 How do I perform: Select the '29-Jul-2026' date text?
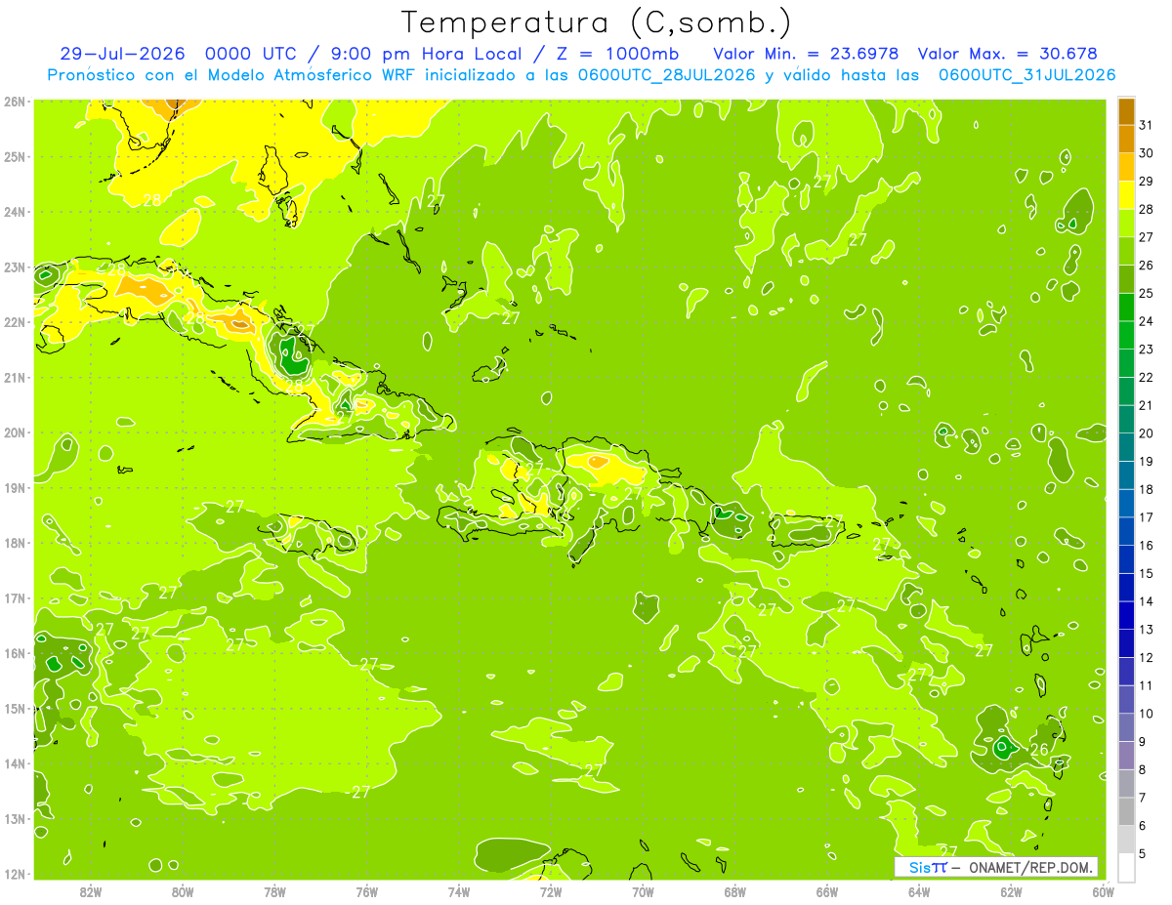point(124,54)
